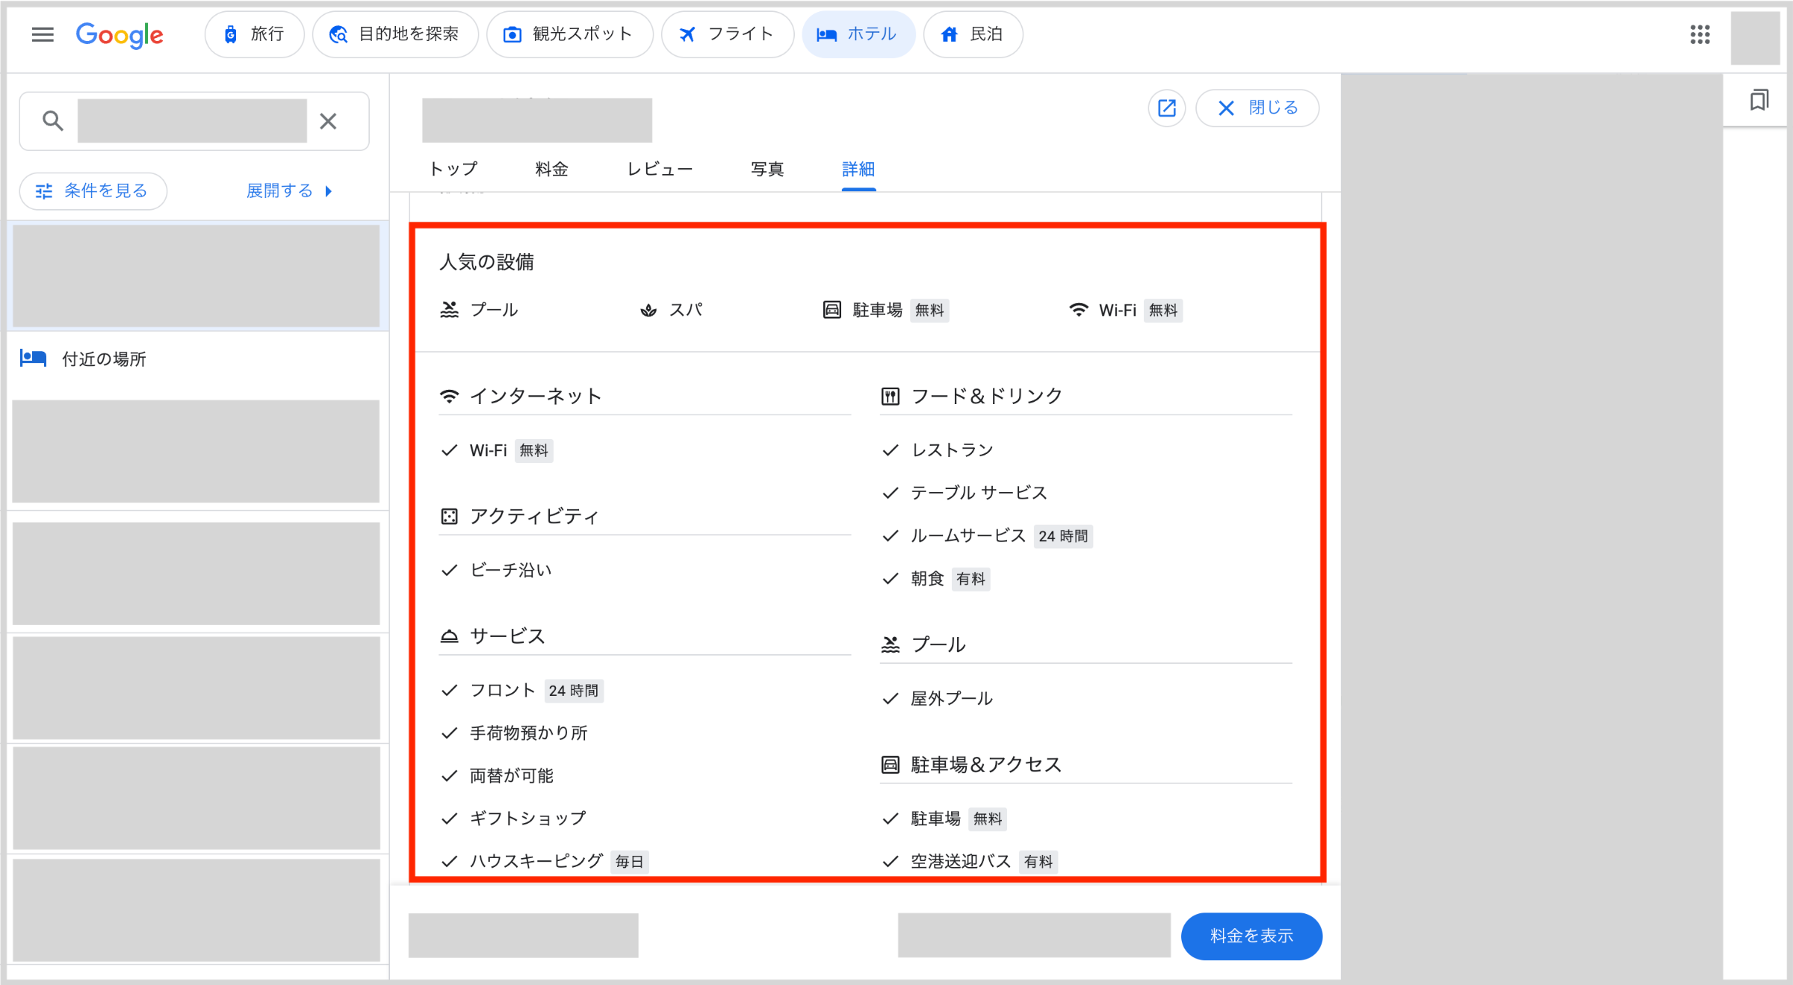The height and width of the screenshot is (985, 1793).
Task: Click the spa icon beside スパ
Action: pos(648,310)
